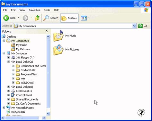Select My Music icon in tree
The width and height of the screenshot is (152, 121).
(13, 45)
